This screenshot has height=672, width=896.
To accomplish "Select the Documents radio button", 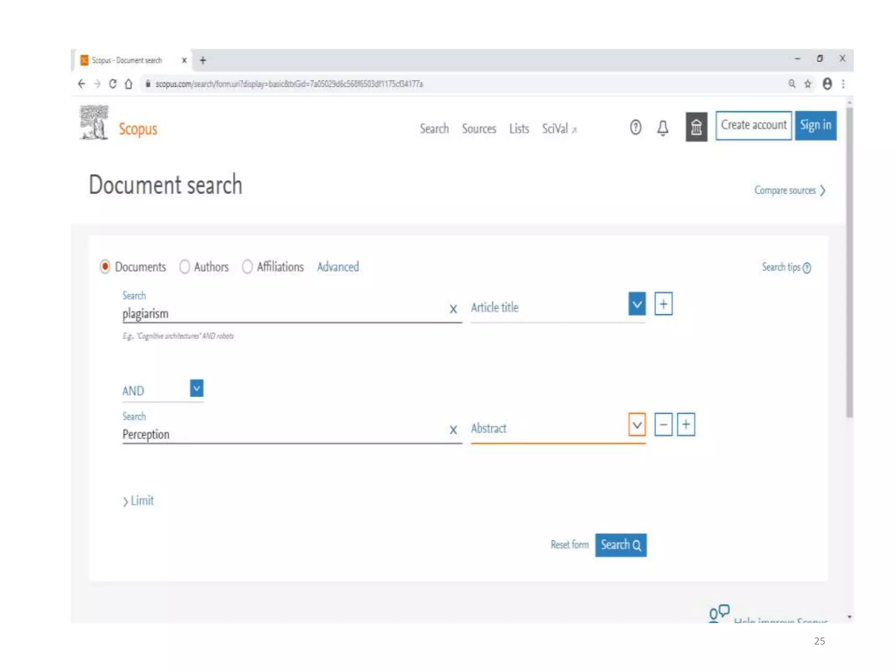I will (105, 266).
